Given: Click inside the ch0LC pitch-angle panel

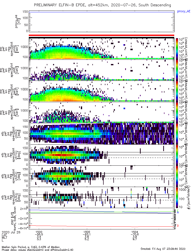Looking at the screenshot, I should coord(102,134).
